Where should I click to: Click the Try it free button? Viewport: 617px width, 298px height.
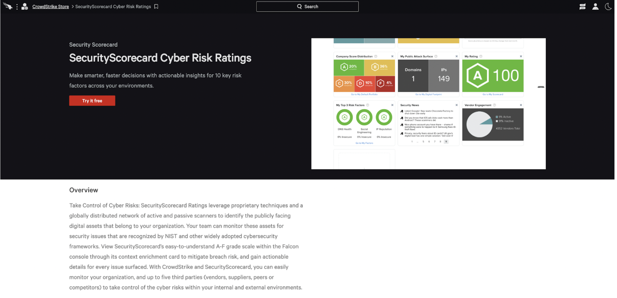(92, 100)
